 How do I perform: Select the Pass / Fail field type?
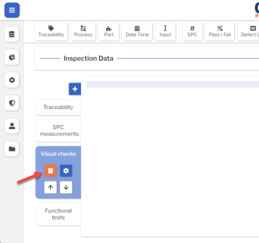(220, 31)
